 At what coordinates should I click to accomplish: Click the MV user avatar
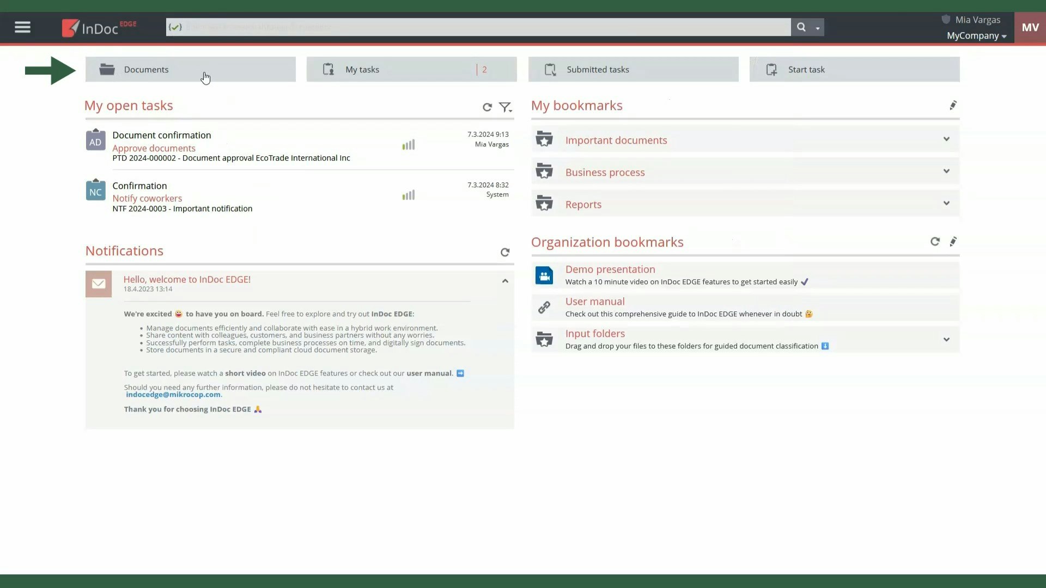point(1030,27)
